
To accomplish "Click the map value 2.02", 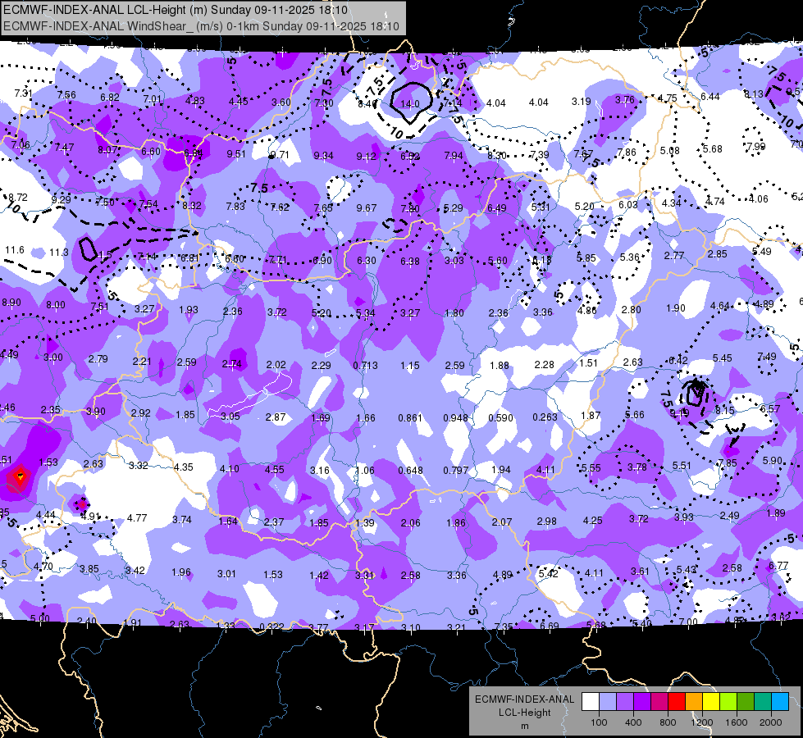I will [x=276, y=365].
